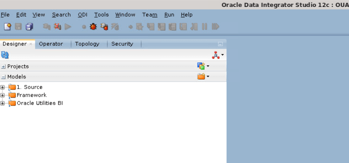Click the grayed star step icon
This screenshot has height=163, width=349.
coord(140,27)
